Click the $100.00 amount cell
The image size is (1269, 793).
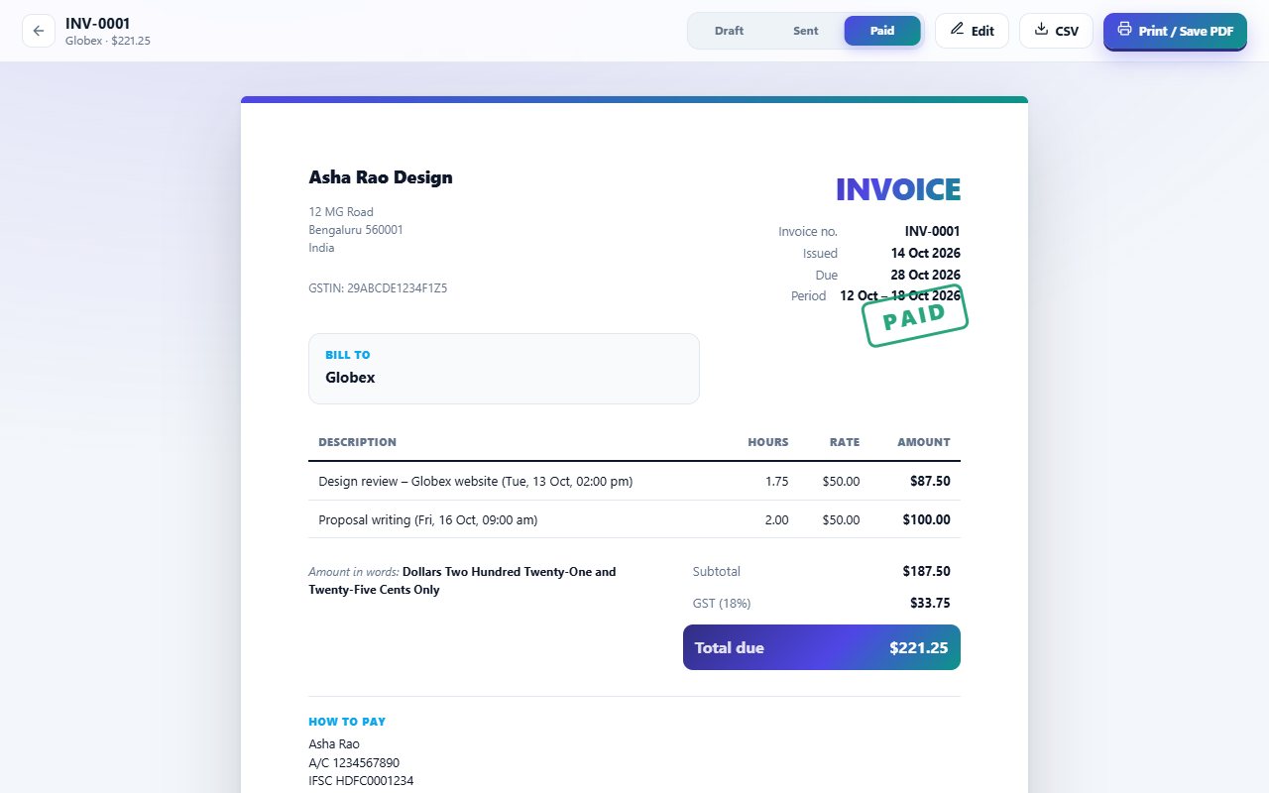(x=927, y=519)
